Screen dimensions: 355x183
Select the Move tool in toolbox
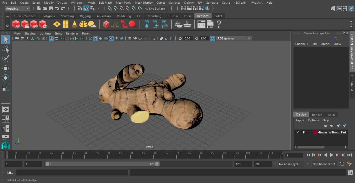(x=5, y=68)
